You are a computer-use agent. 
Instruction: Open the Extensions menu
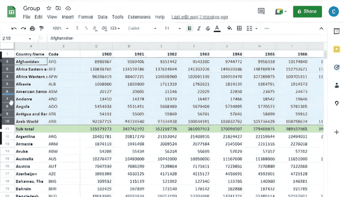[139, 17]
